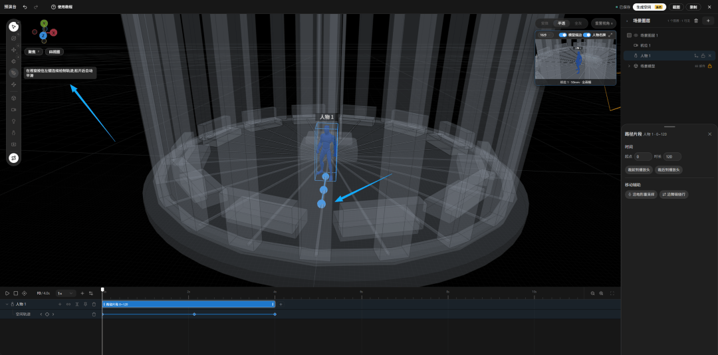Select the camera tool in left toolbar
The width and height of the screenshot is (718, 355).
14,110
